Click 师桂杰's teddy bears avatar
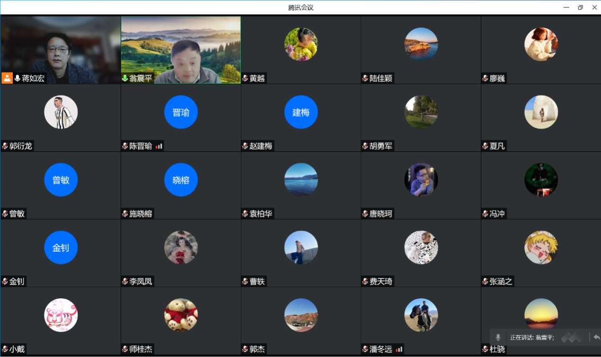The height and width of the screenshot is (357, 601). [x=181, y=315]
